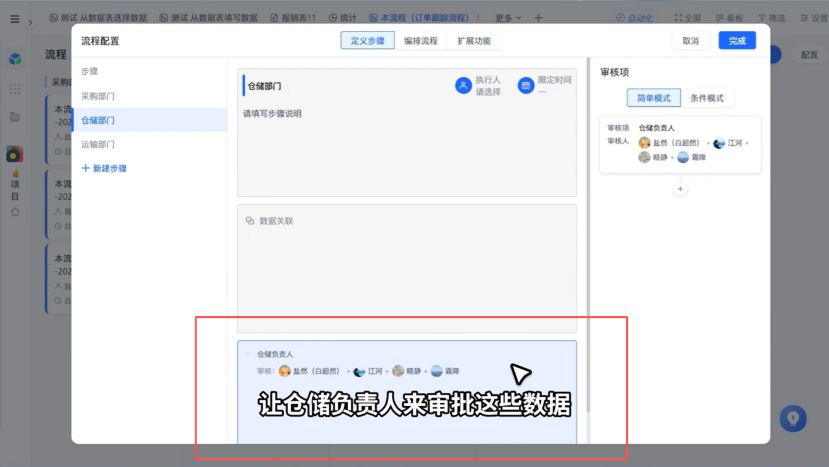This screenshot has height=467, width=829.
Task: Select the 本流程（订单跟踪流程）tab
Action: pyautogui.click(x=419, y=18)
